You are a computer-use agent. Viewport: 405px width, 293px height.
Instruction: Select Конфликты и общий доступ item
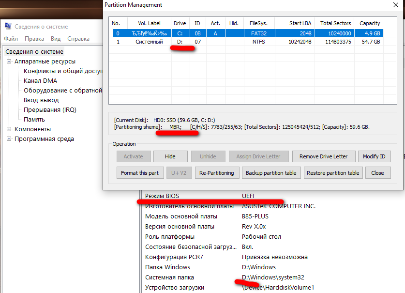point(63,71)
